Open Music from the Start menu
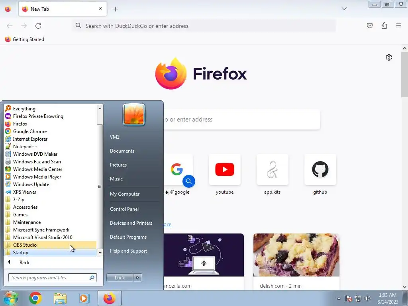The width and height of the screenshot is (408, 306). (x=116, y=179)
